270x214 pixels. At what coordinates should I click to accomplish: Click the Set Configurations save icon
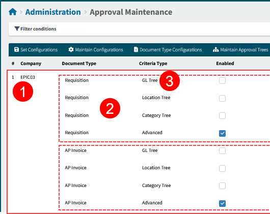[16, 50]
